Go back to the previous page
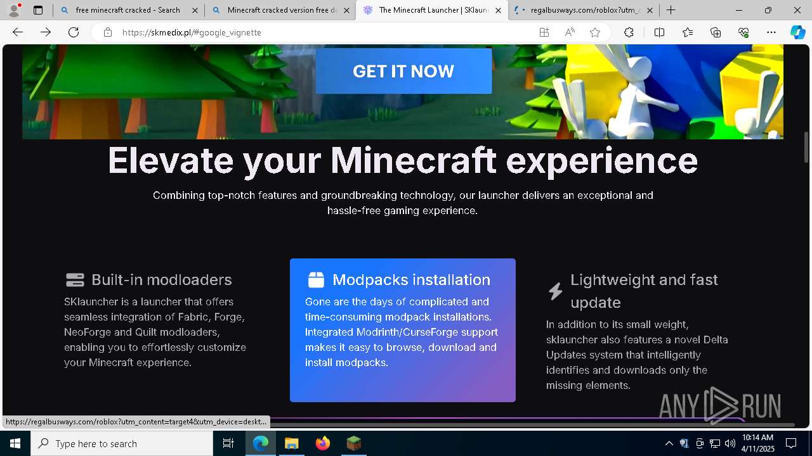 click(x=18, y=32)
